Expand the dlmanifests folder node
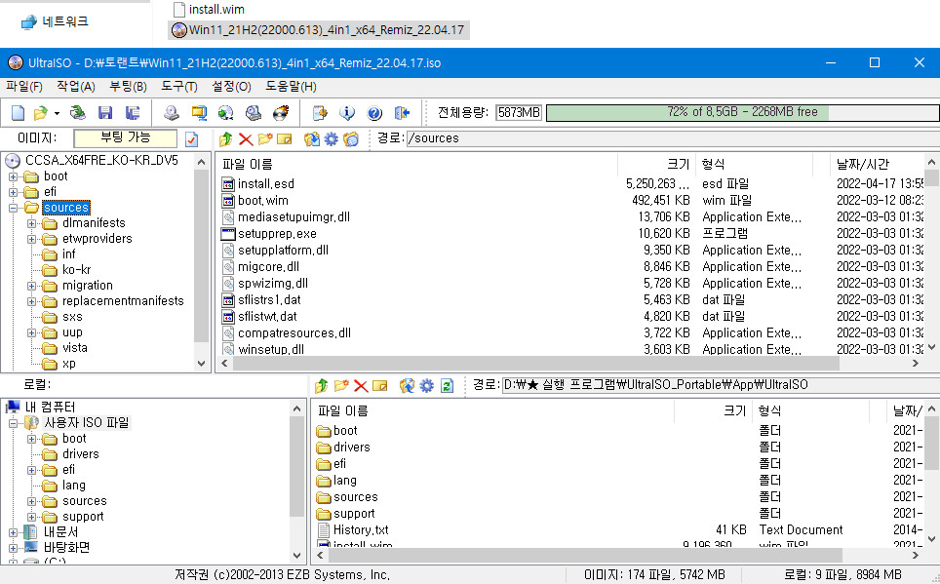Image resolution: width=940 pixels, height=584 pixels. pos(32,223)
